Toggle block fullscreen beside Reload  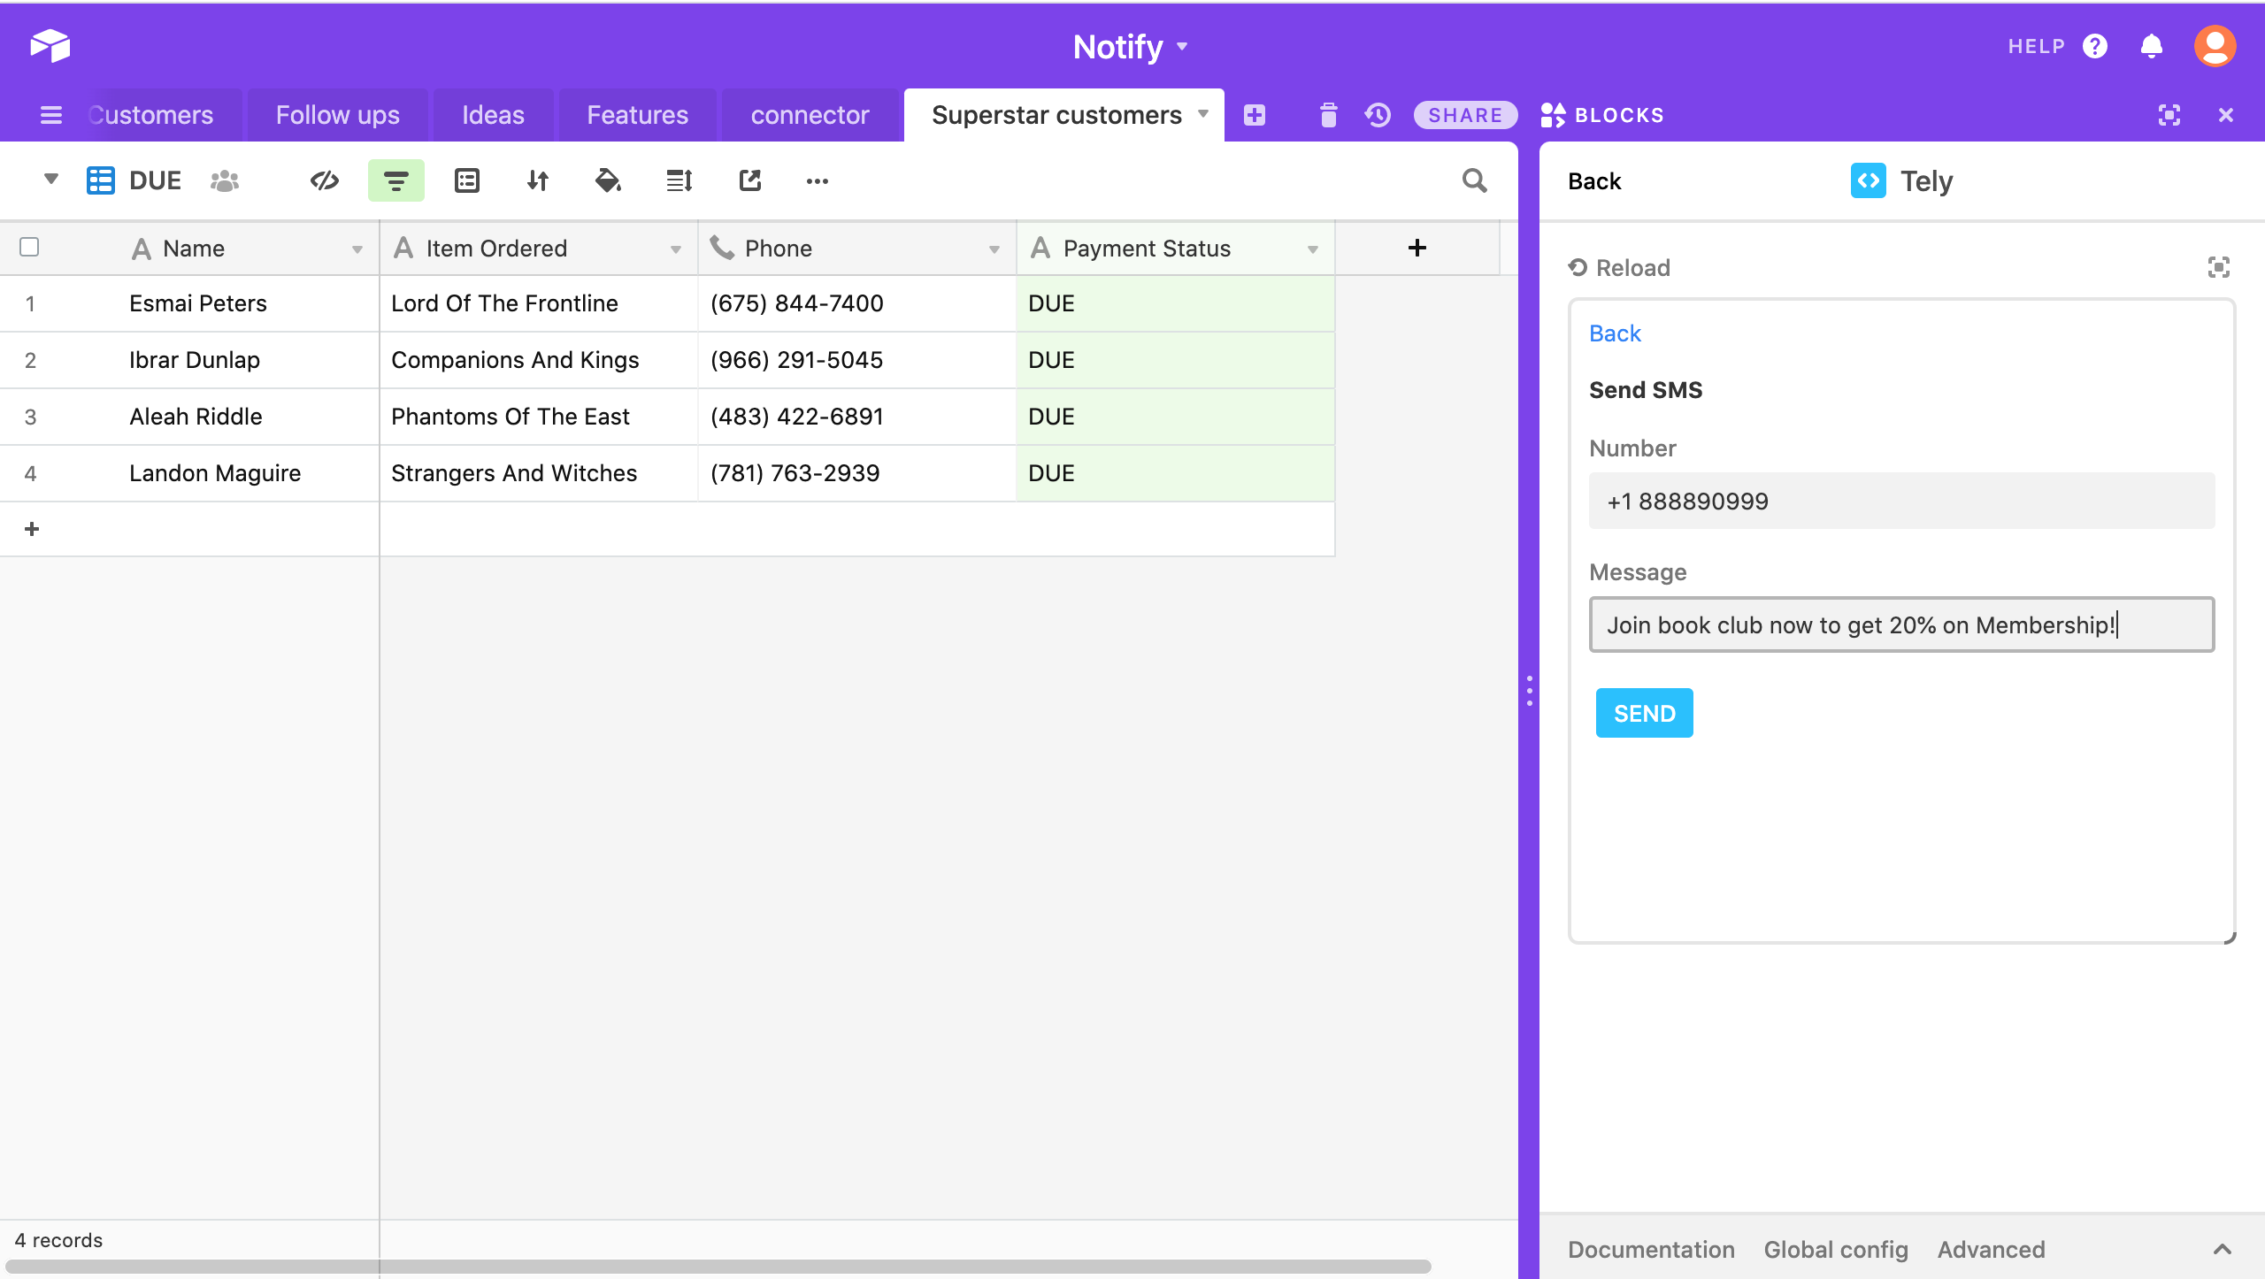pos(2218,267)
